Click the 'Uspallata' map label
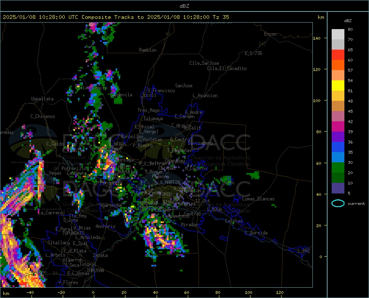369x298 pixels. (x=42, y=99)
